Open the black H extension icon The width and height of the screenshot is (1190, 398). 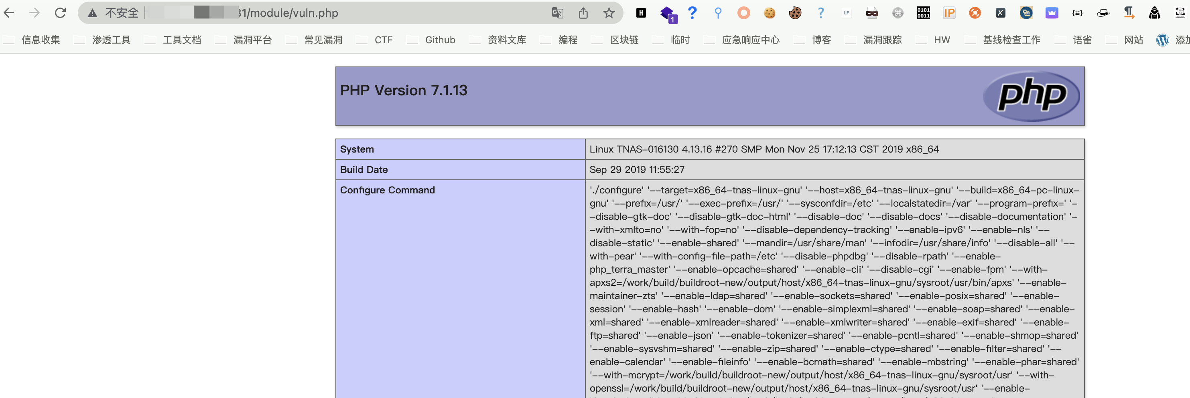[x=641, y=13]
